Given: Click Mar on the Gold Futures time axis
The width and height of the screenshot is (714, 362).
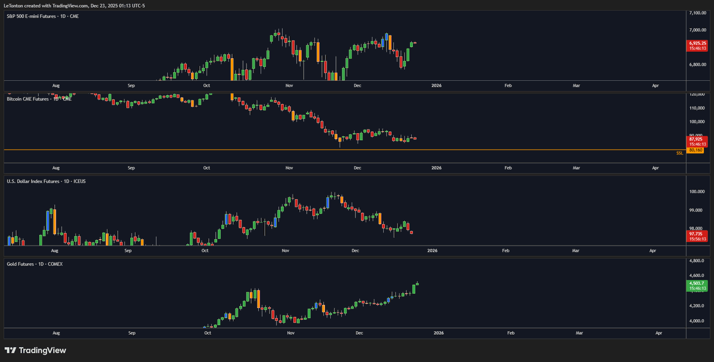Looking at the screenshot, I should (580, 333).
